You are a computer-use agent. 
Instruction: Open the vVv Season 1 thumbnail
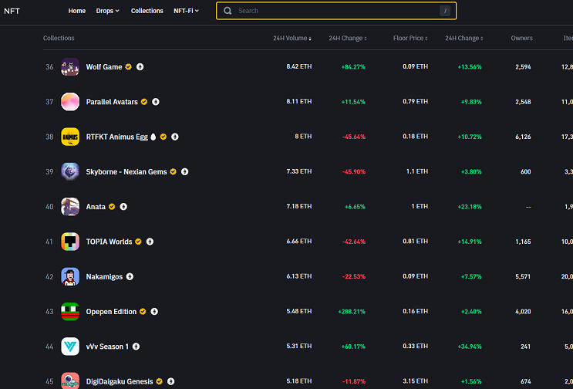click(70, 347)
